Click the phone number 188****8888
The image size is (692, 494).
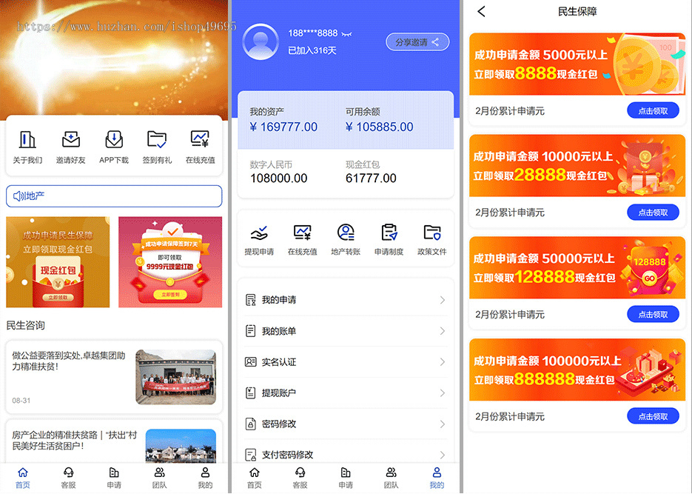click(312, 33)
